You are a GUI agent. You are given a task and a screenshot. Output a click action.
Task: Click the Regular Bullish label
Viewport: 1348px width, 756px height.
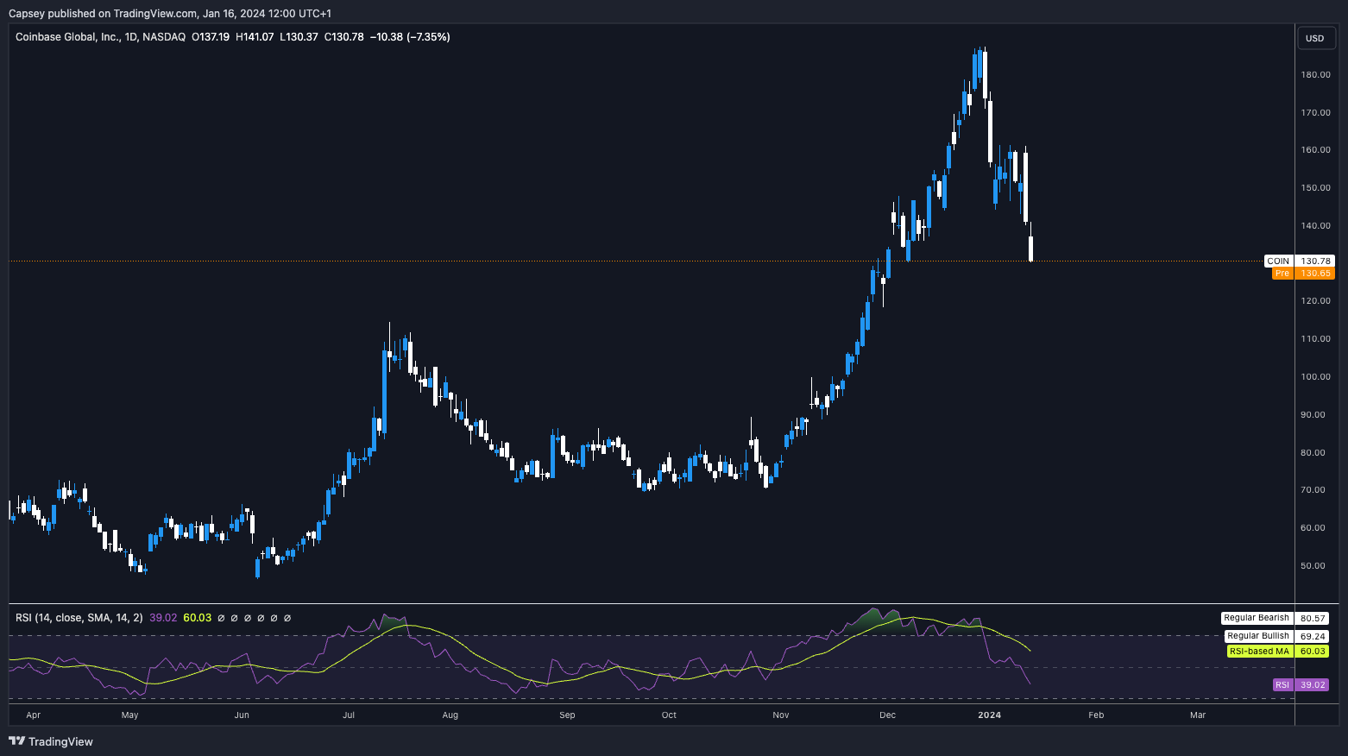1257,636
